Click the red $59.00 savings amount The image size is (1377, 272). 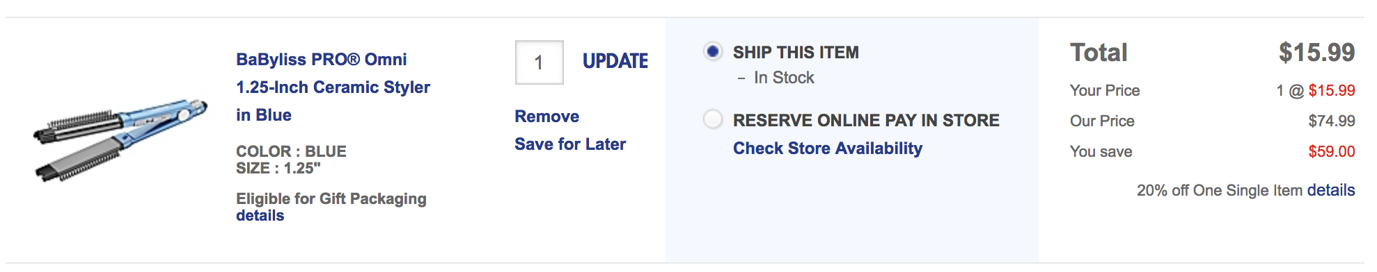pos(1332,151)
